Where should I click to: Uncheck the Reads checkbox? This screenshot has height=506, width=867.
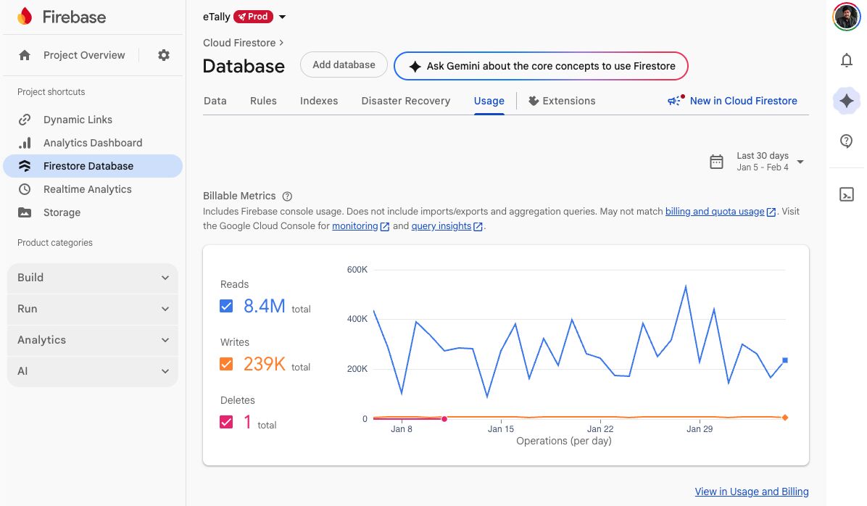click(x=226, y=306)
